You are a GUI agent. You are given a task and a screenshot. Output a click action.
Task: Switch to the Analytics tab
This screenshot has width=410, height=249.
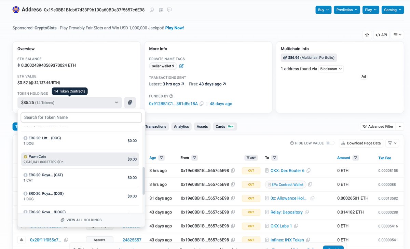(x=181, y=126)
